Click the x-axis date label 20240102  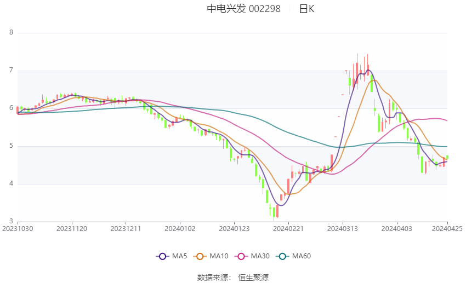pos(180,229)
